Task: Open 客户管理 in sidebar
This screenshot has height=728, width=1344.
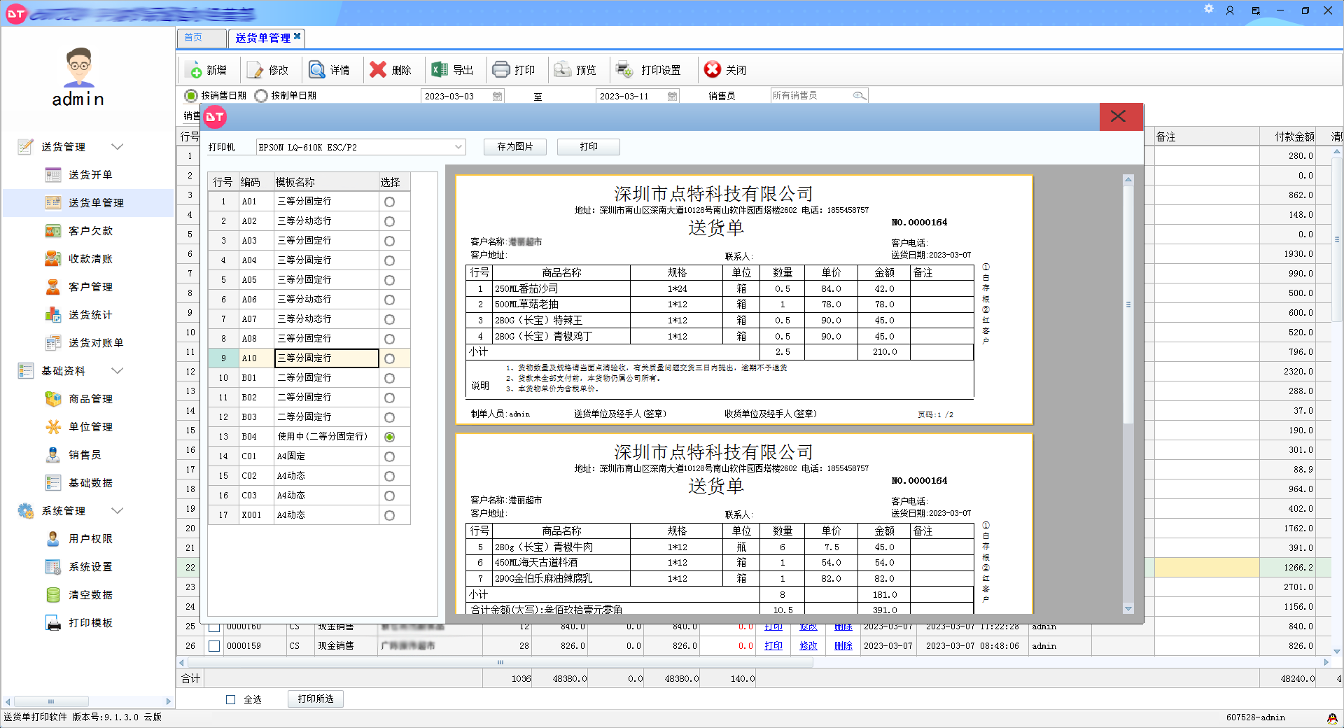Action: click(90, 287)
